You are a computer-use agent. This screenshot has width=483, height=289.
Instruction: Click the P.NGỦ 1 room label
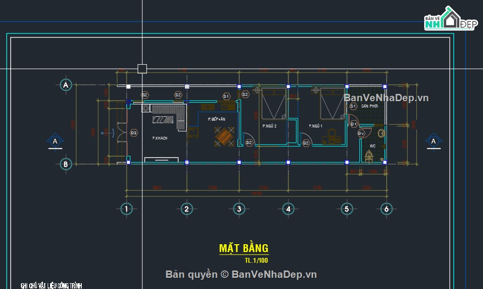coord(316,126)
